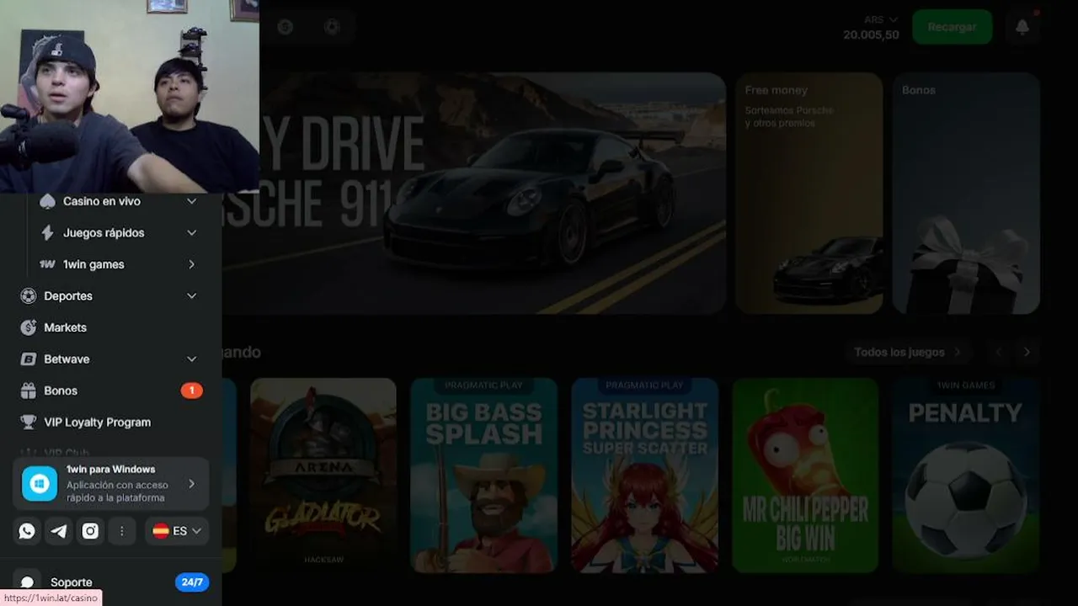Click the soccer ball icon beside Deportes
Screen dimensions: 1078x606
pyautogui.click(x=29, y=296)
